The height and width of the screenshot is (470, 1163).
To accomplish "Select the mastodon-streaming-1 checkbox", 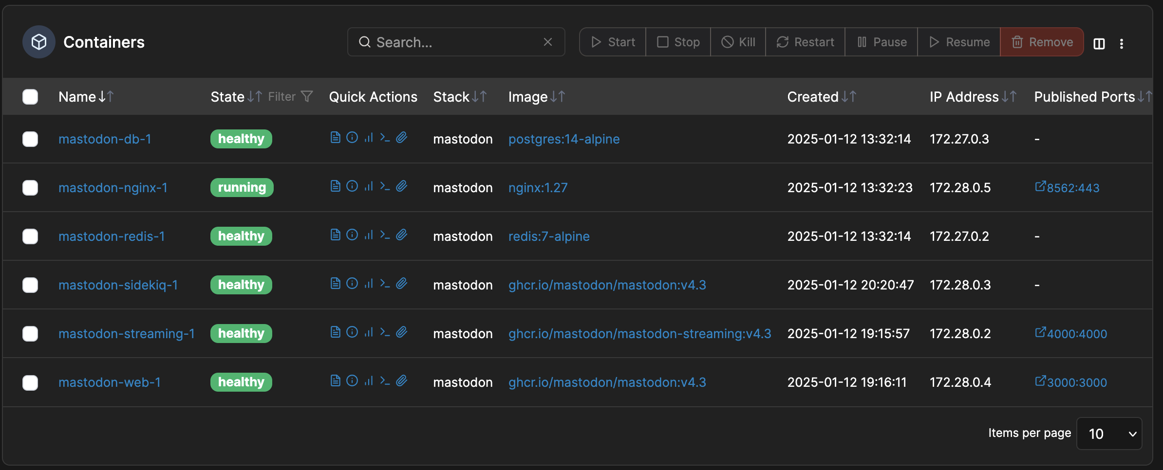I will (30, 334).
